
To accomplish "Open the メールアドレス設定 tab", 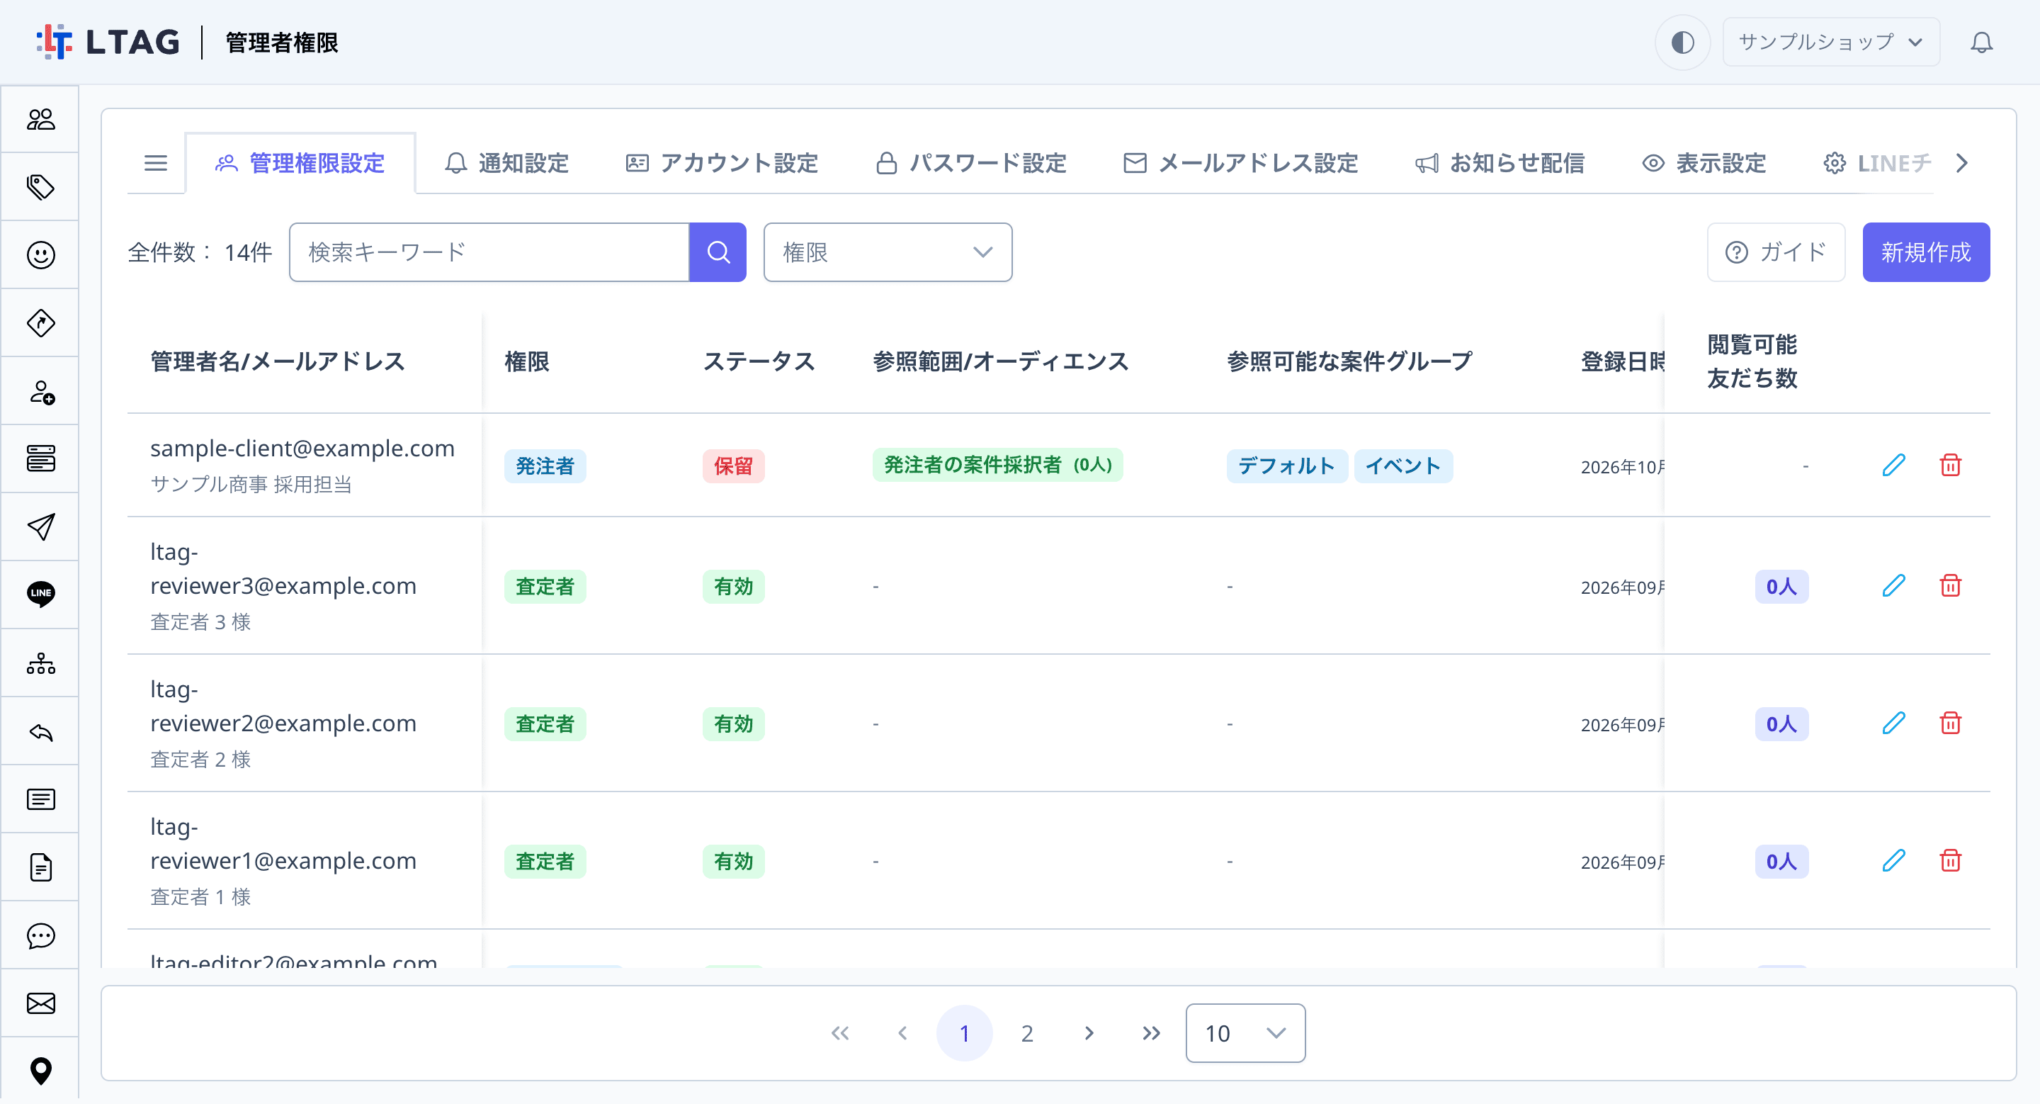I will 1241,163.
